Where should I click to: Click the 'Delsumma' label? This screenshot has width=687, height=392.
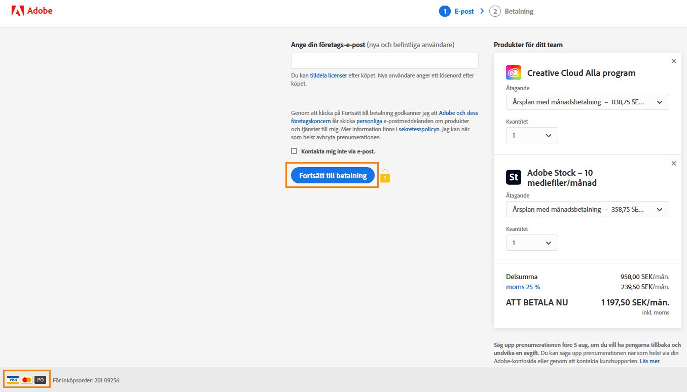[522, 277]
